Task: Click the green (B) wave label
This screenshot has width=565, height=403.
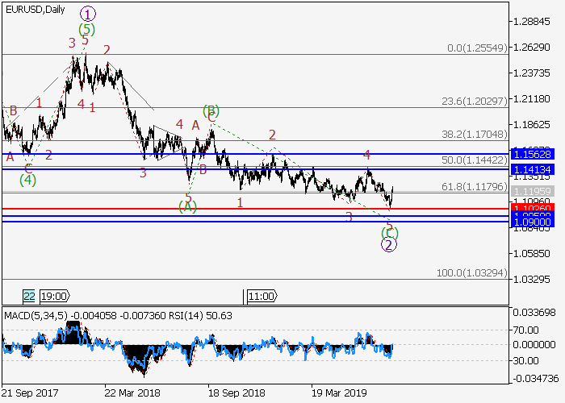Action: coord(211,110)
